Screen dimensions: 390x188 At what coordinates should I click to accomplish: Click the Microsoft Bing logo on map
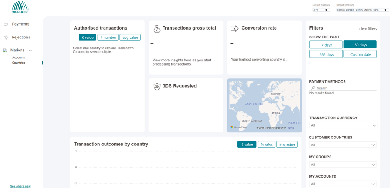[239, 127]
